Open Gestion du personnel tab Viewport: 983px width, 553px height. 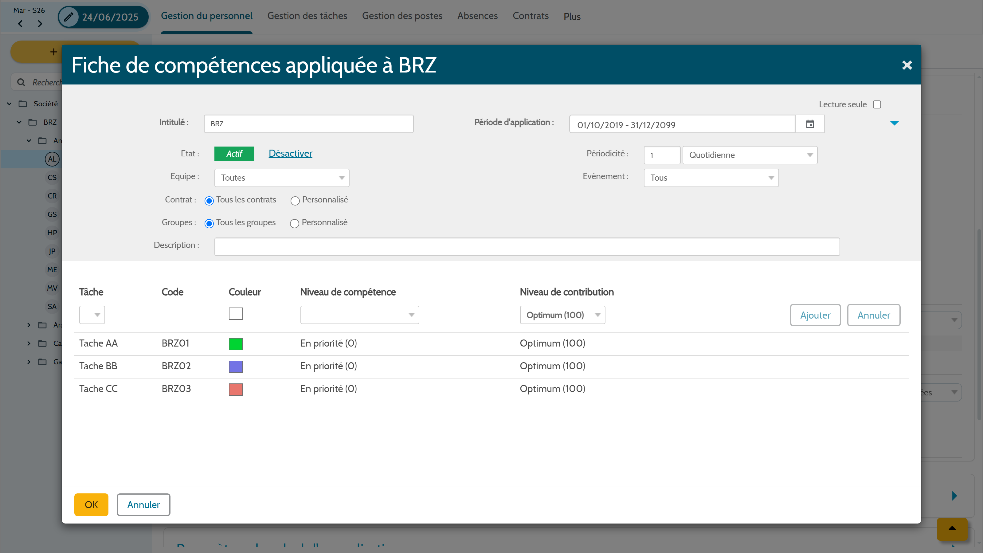206,16
